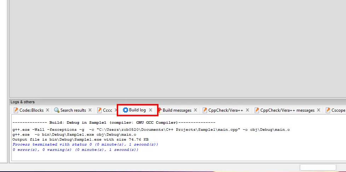Close the Code::Blocks log tab
The width and height of the screenshot is (346, 172).
click(x=47, y=110)
